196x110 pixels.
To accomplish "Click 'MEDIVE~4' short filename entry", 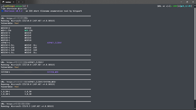I will coord(6,38).
